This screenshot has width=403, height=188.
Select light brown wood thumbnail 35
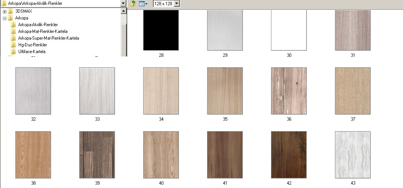pos(225,91)
